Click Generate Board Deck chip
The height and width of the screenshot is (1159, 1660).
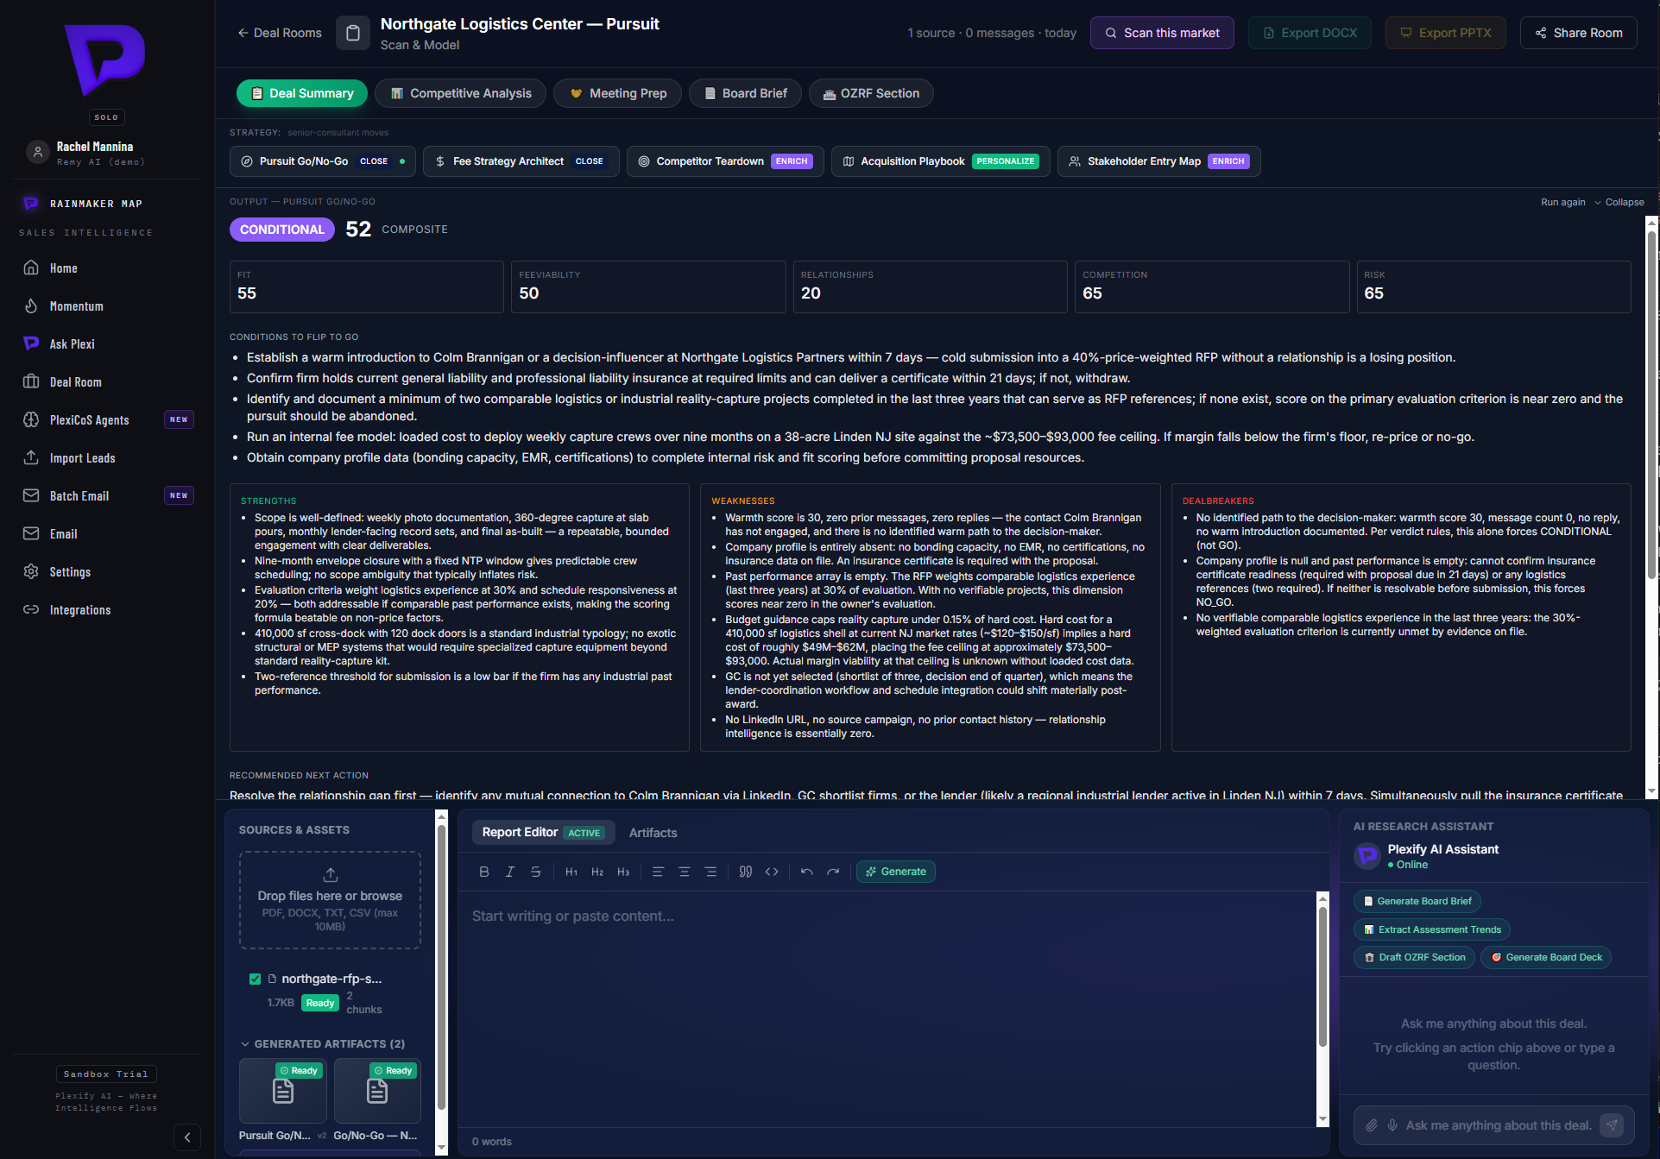[x=1546, y=957]
